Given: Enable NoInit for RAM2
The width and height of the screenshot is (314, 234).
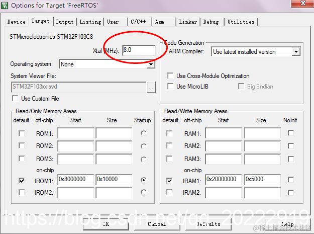Looking at the screenshot, I should (291, 146).
